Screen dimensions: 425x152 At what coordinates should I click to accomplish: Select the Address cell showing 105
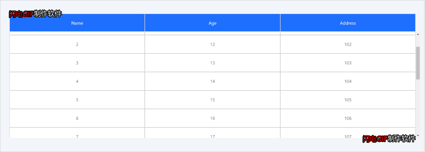click(348, 100)
